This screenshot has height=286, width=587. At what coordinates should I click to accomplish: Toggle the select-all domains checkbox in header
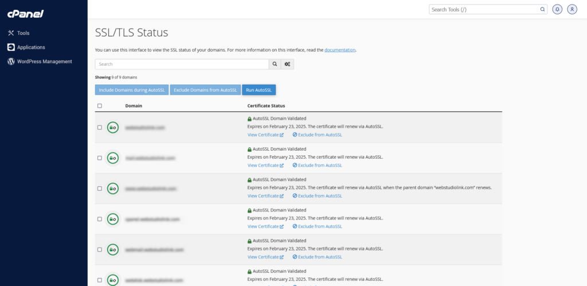coord(100,106)
